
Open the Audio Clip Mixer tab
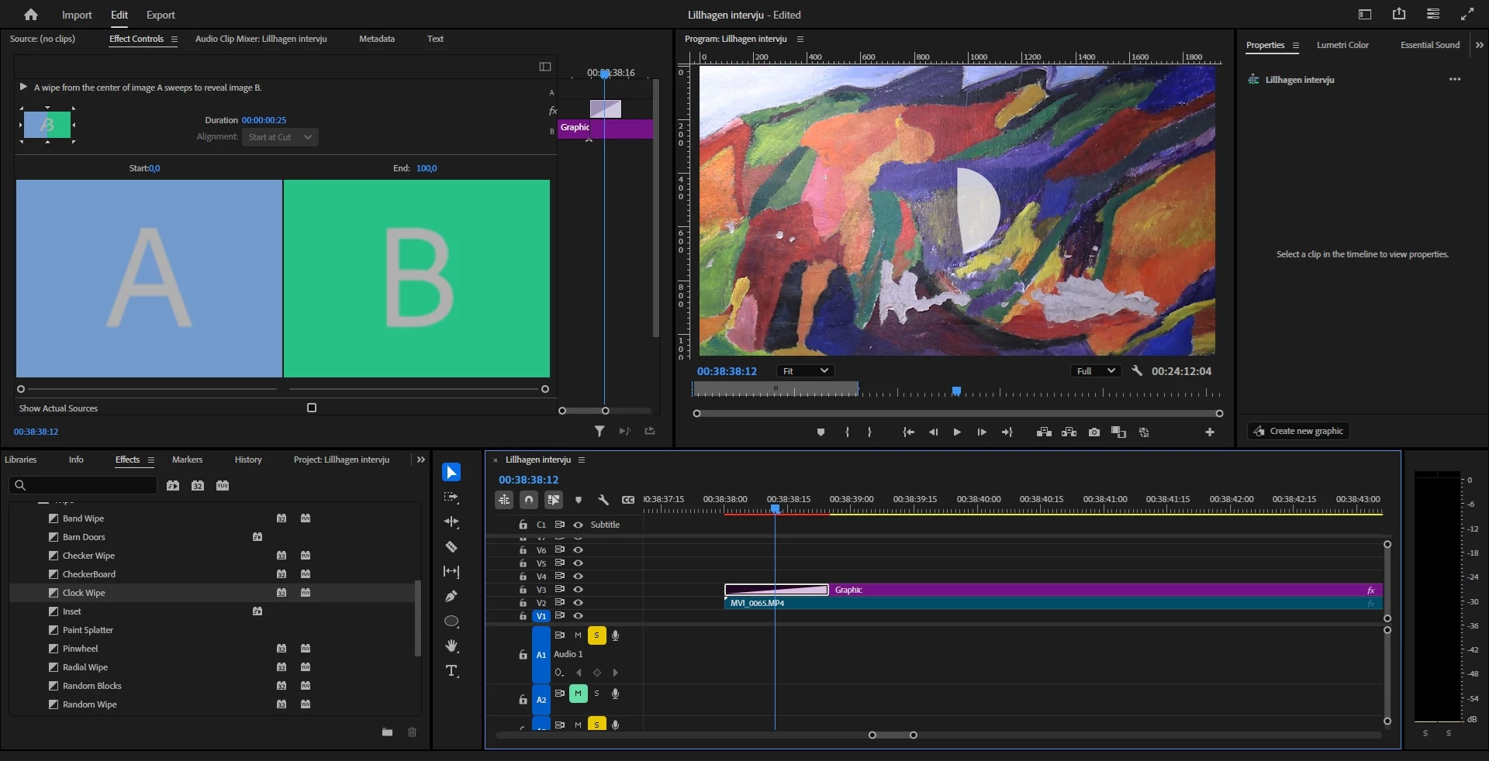tap(261, 39)
